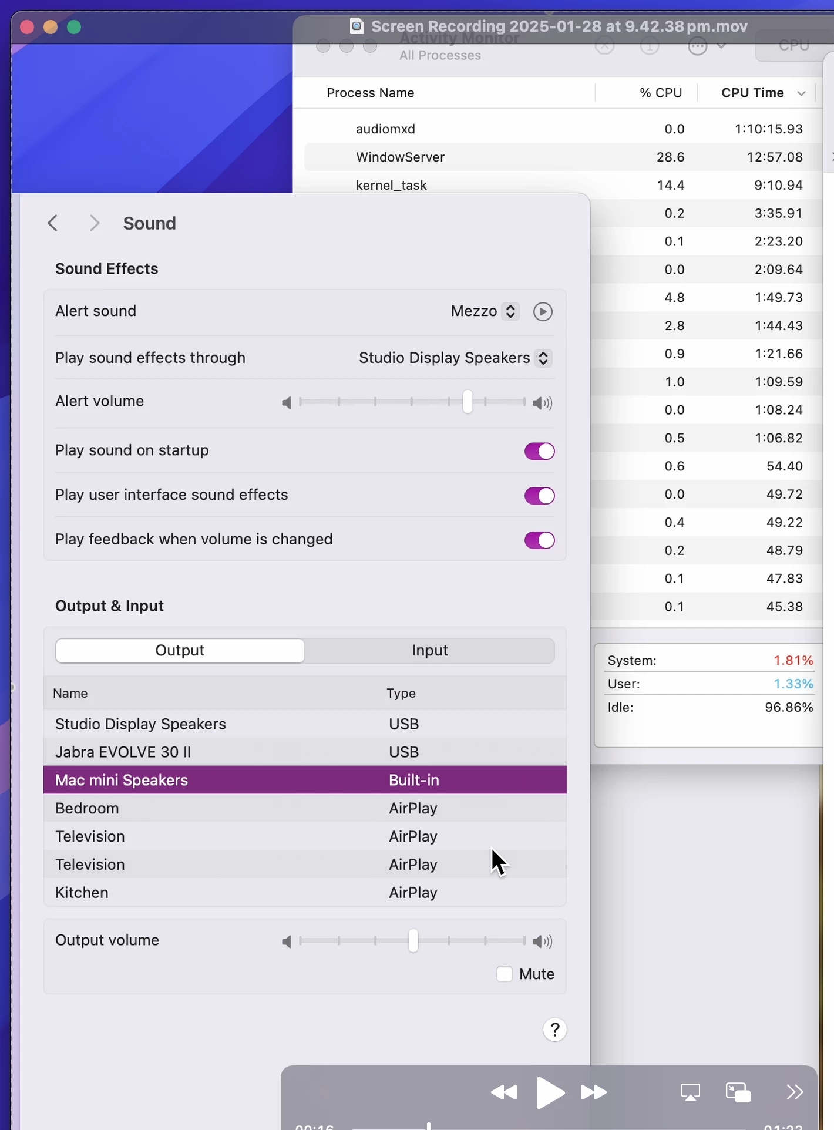The height and width of the screenshot is (1130, 834).
Task: Select Studio Display Speakers output device
Action: (x=305, y=724)
